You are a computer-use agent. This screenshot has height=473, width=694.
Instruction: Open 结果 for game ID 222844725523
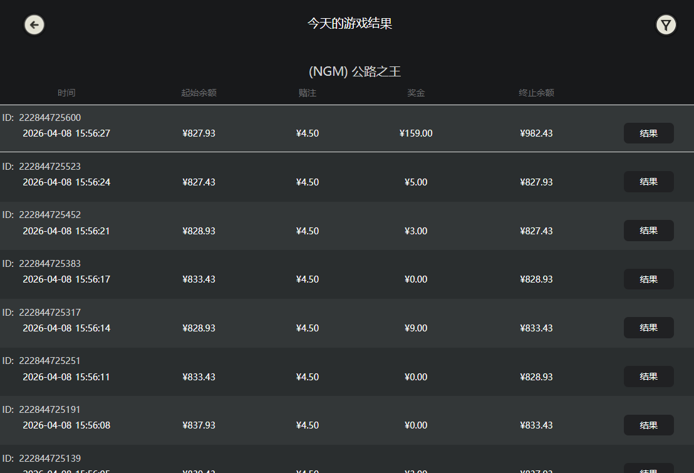pos(648,182)
